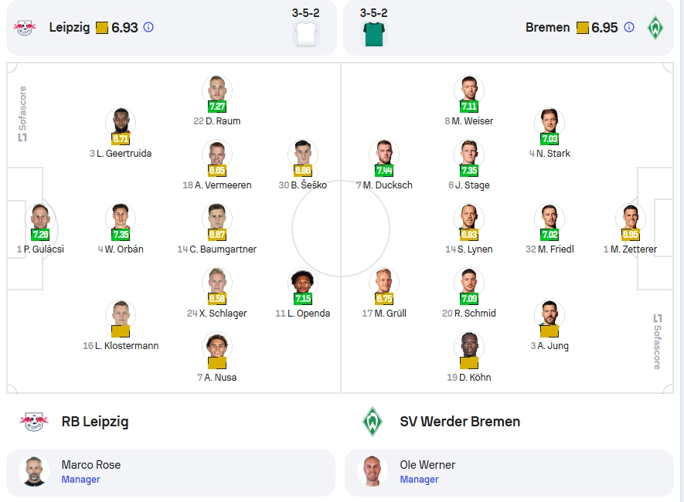Open the RB Leipzig team logo below pitch
The height and width of the screenshot is (502, 684).
[x=33, y=422]
